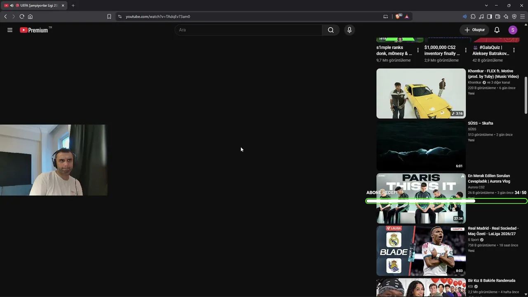Click the blue sound-wave extension icon
The width and height of the screenshot is (528, 297).
(x=465, y=16)
